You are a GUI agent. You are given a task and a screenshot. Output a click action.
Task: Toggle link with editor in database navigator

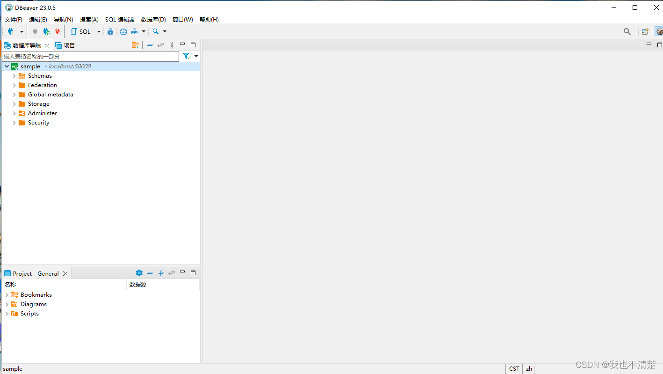point(161,45)
